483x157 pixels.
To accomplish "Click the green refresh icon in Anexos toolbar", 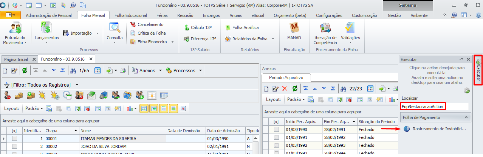I will (x=295, y=88).
